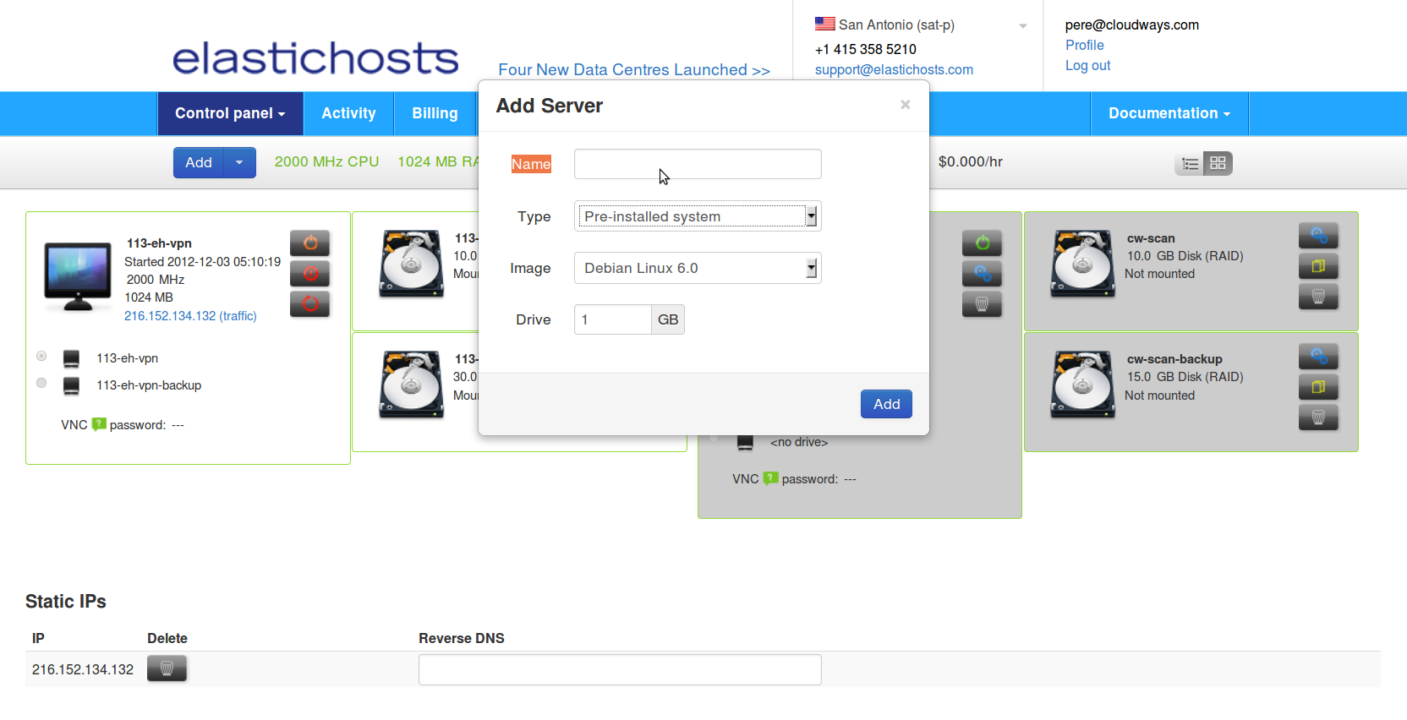The width and height of the screenshot is (1407, 720).
Task: Click the Add button in the Add Server dialog
Action: (886, 404)
